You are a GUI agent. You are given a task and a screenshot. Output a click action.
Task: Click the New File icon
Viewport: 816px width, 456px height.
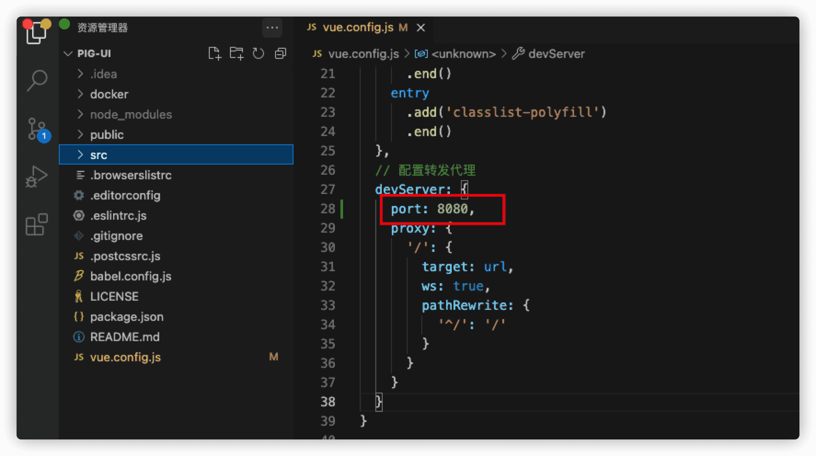tap(214, 54)
